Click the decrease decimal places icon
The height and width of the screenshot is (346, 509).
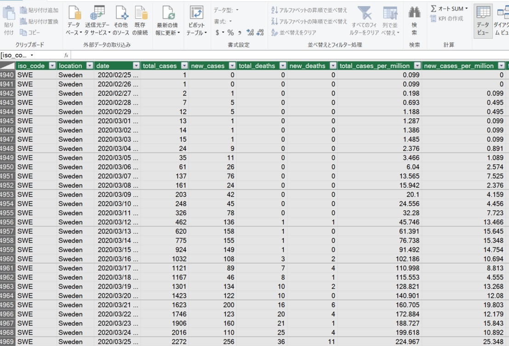260,33
